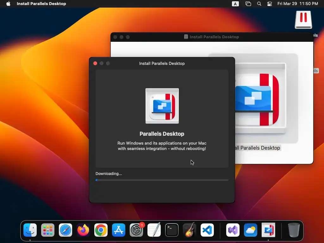Click the background window's Install Parallels Desktop title
The image size is (324, 243).
(214, 37)
